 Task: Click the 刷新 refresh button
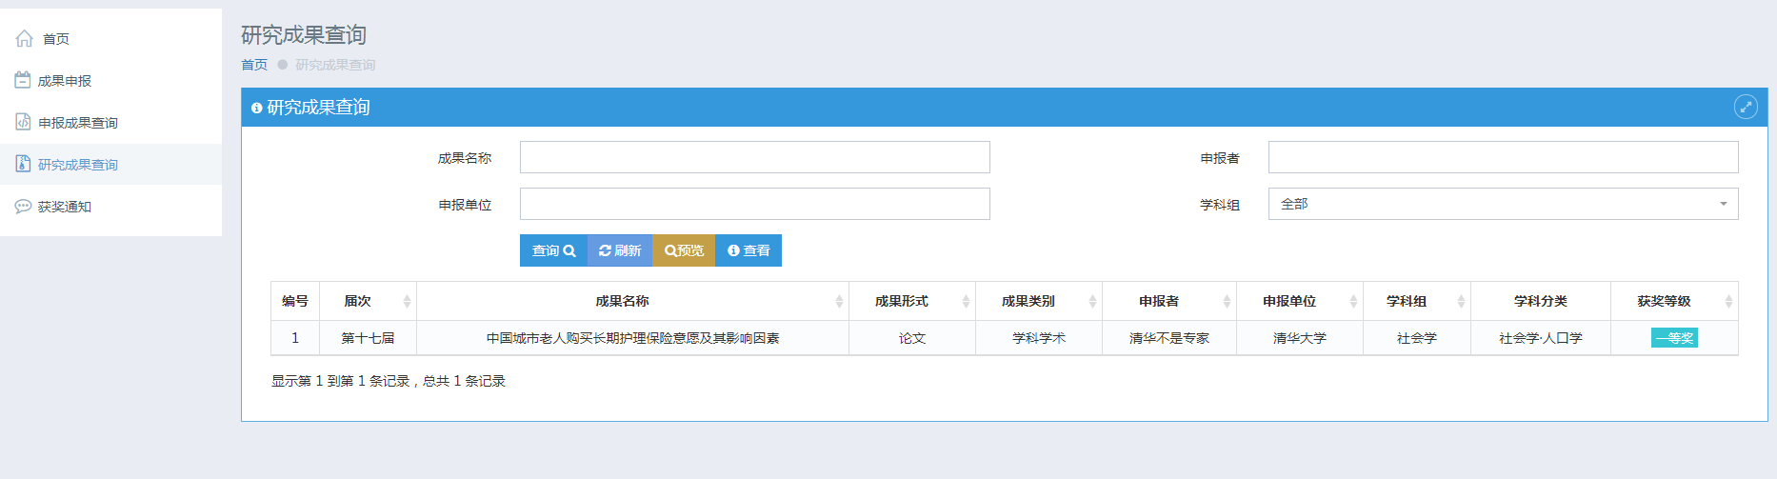[x=620, y=250]
